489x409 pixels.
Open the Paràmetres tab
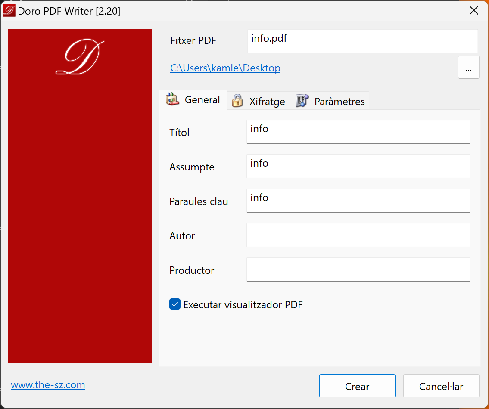click(x=330, y=101)
